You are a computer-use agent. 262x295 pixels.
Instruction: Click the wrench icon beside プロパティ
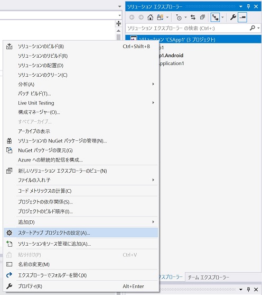(x=9, y=286)
